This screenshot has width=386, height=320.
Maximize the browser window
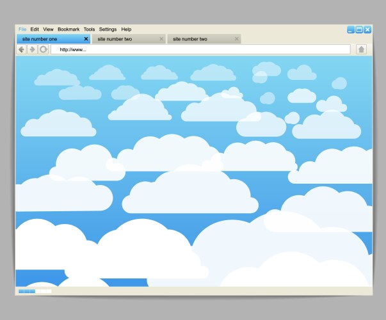pos(359,29)
